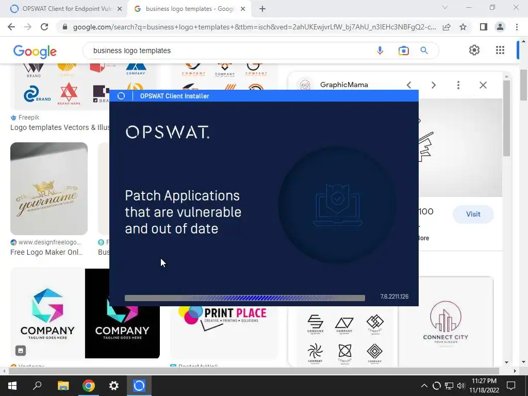Open Google quick settings gear

click(474, 50)
